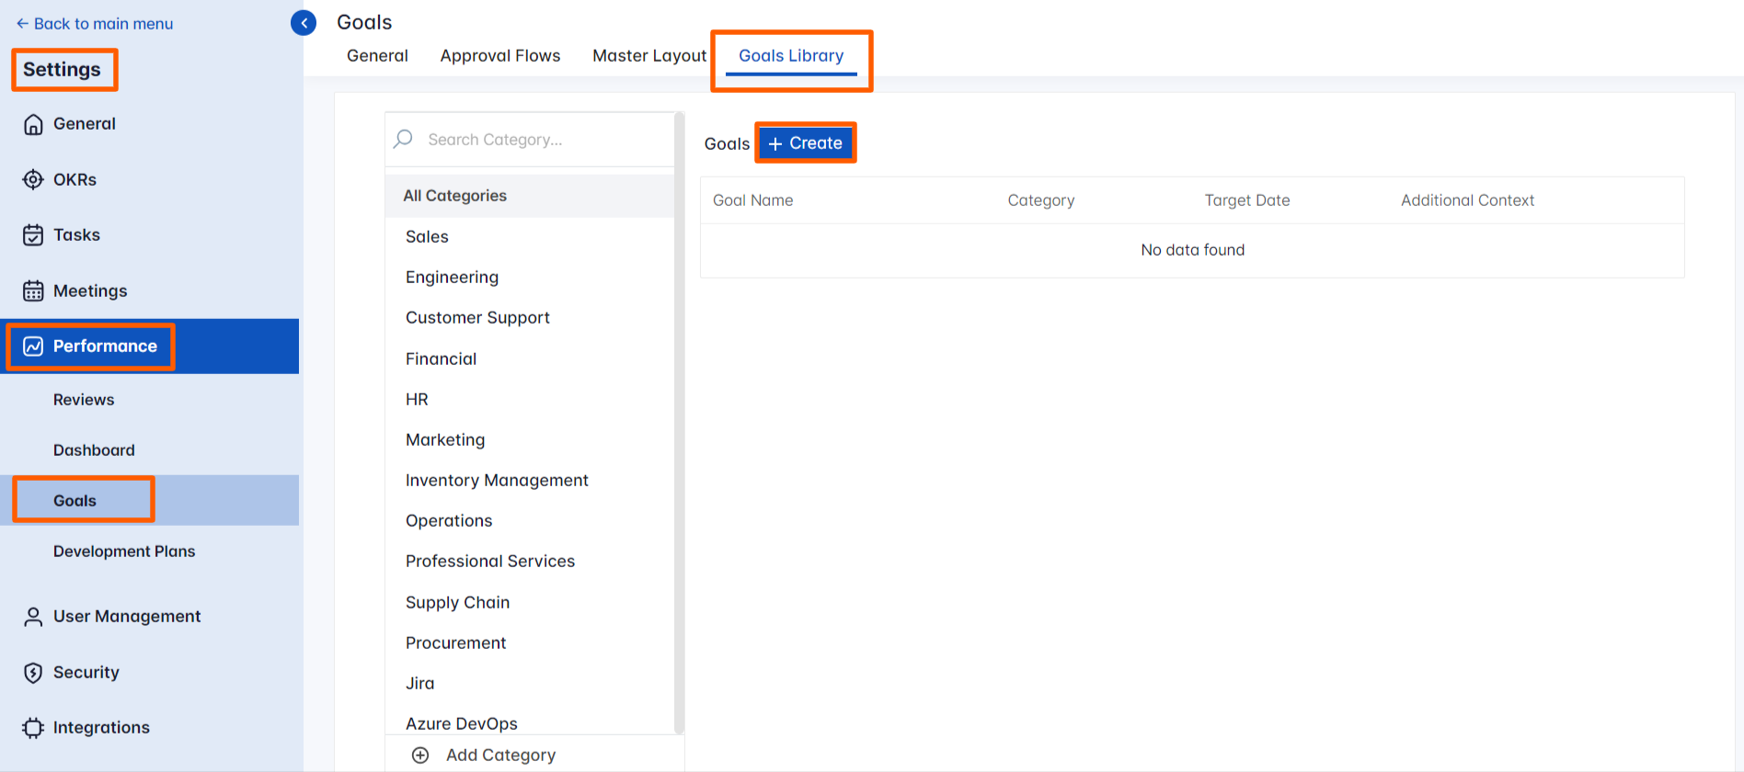Image resolution: width=1744 pixels, height=772 pixels.
Task: Click the category list scrollbar
Action: point(679,423)
